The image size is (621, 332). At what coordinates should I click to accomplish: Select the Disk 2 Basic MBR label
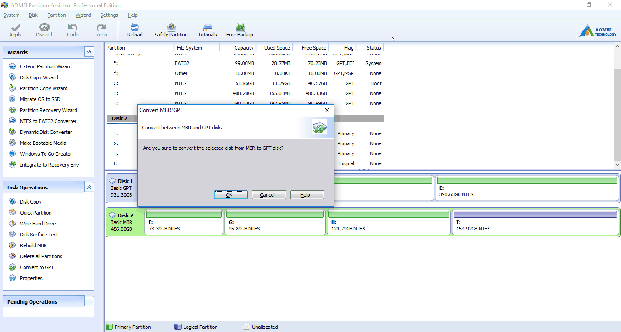(x=125, y=222)
